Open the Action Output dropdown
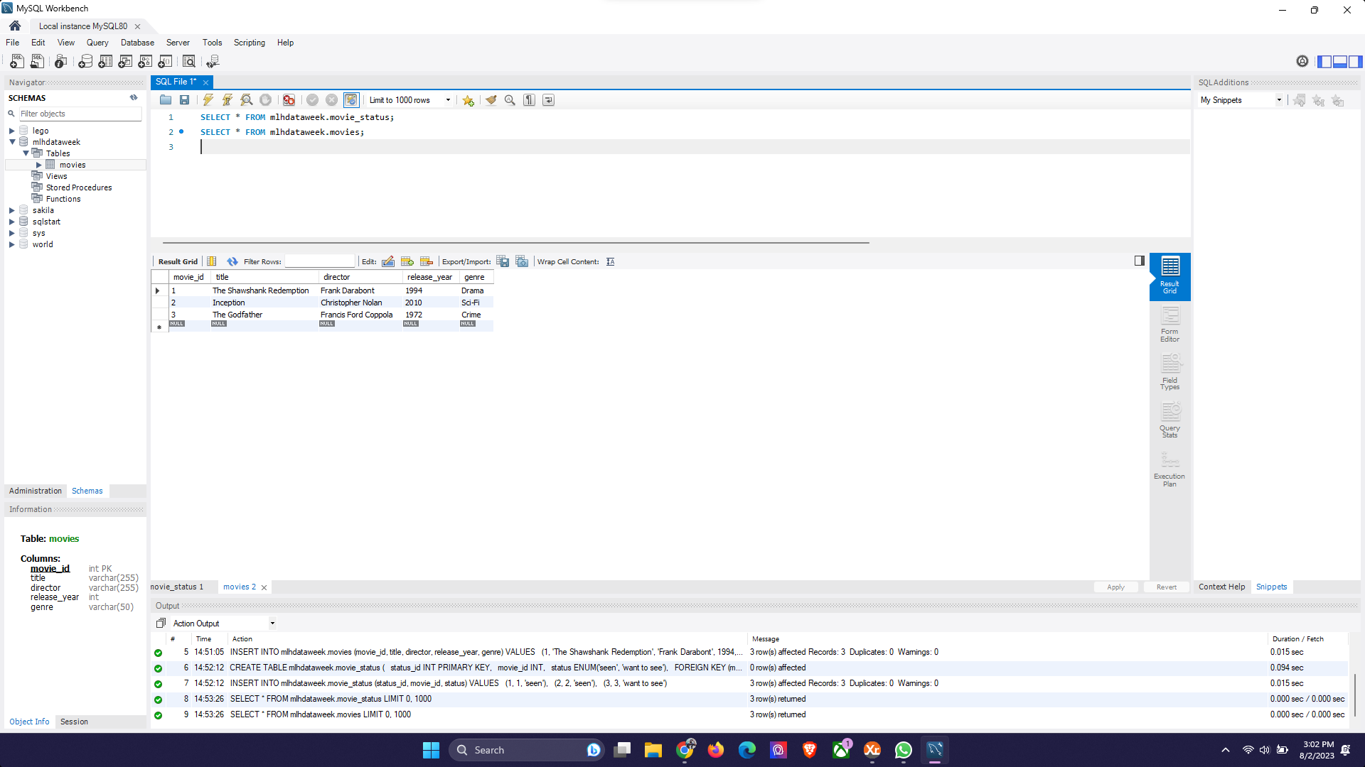The image size is (1365, 767). [x=272, y=624]
